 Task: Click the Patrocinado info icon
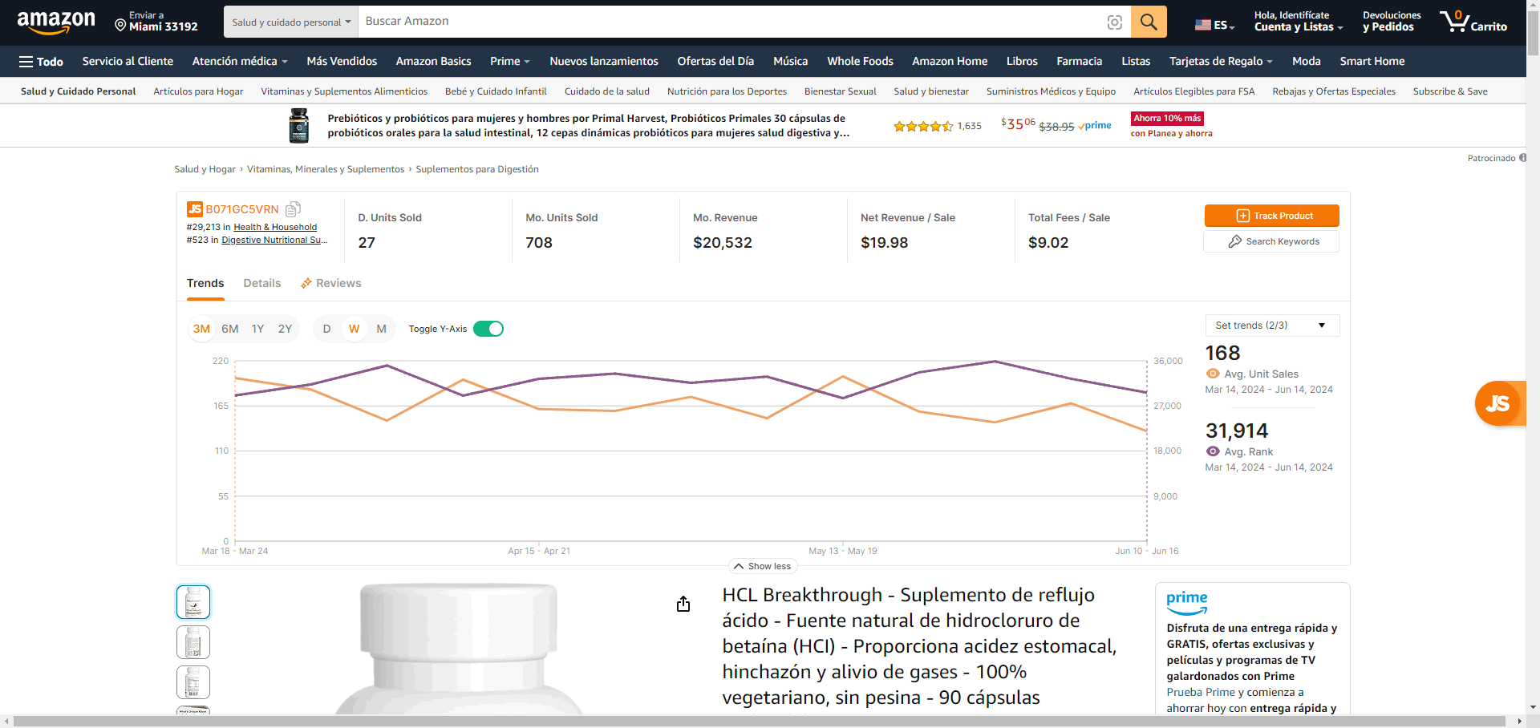click(x=1522, y=158)
